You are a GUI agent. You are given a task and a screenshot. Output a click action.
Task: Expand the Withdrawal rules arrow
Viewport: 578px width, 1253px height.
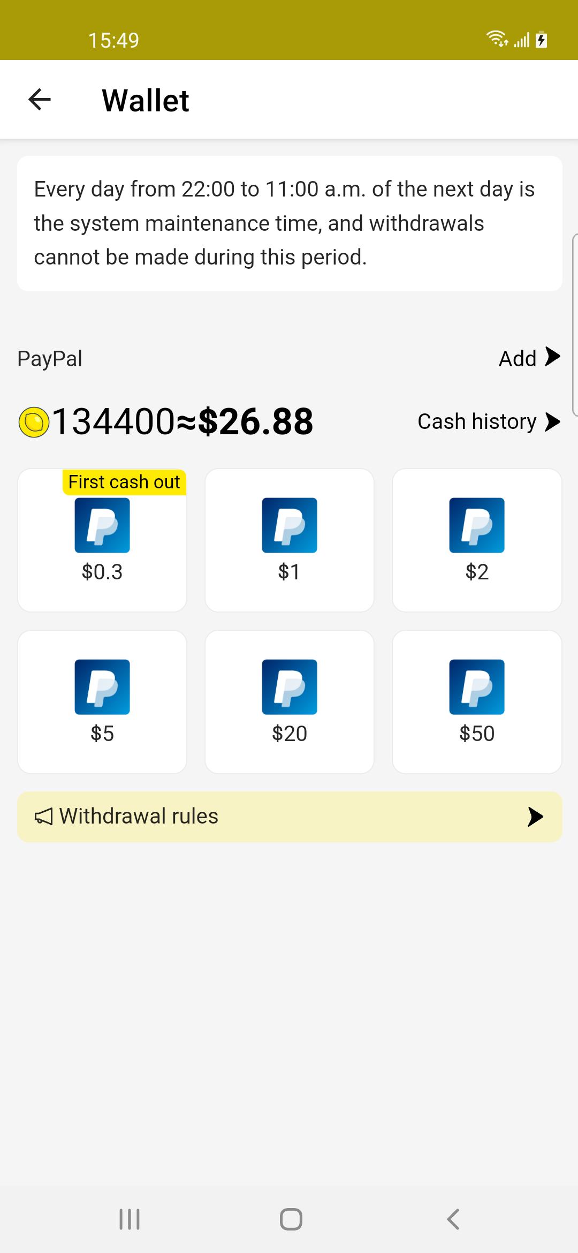[x=535, y=817]
